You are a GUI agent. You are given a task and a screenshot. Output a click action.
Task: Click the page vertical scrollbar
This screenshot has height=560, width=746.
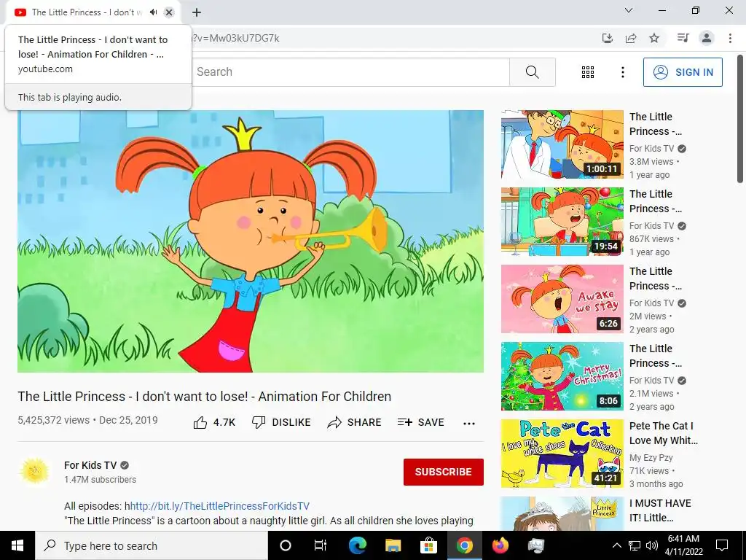740,119
